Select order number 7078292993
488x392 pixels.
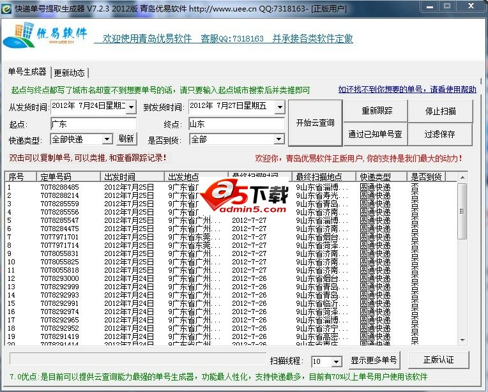coord(60,295)
